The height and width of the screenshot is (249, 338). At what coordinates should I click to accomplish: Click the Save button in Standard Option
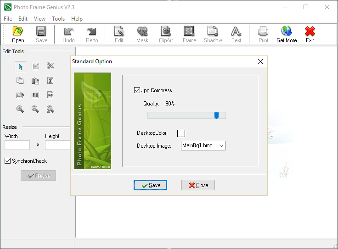[x=150, y=185]
